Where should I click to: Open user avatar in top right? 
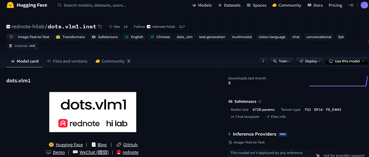coord(364,5)
